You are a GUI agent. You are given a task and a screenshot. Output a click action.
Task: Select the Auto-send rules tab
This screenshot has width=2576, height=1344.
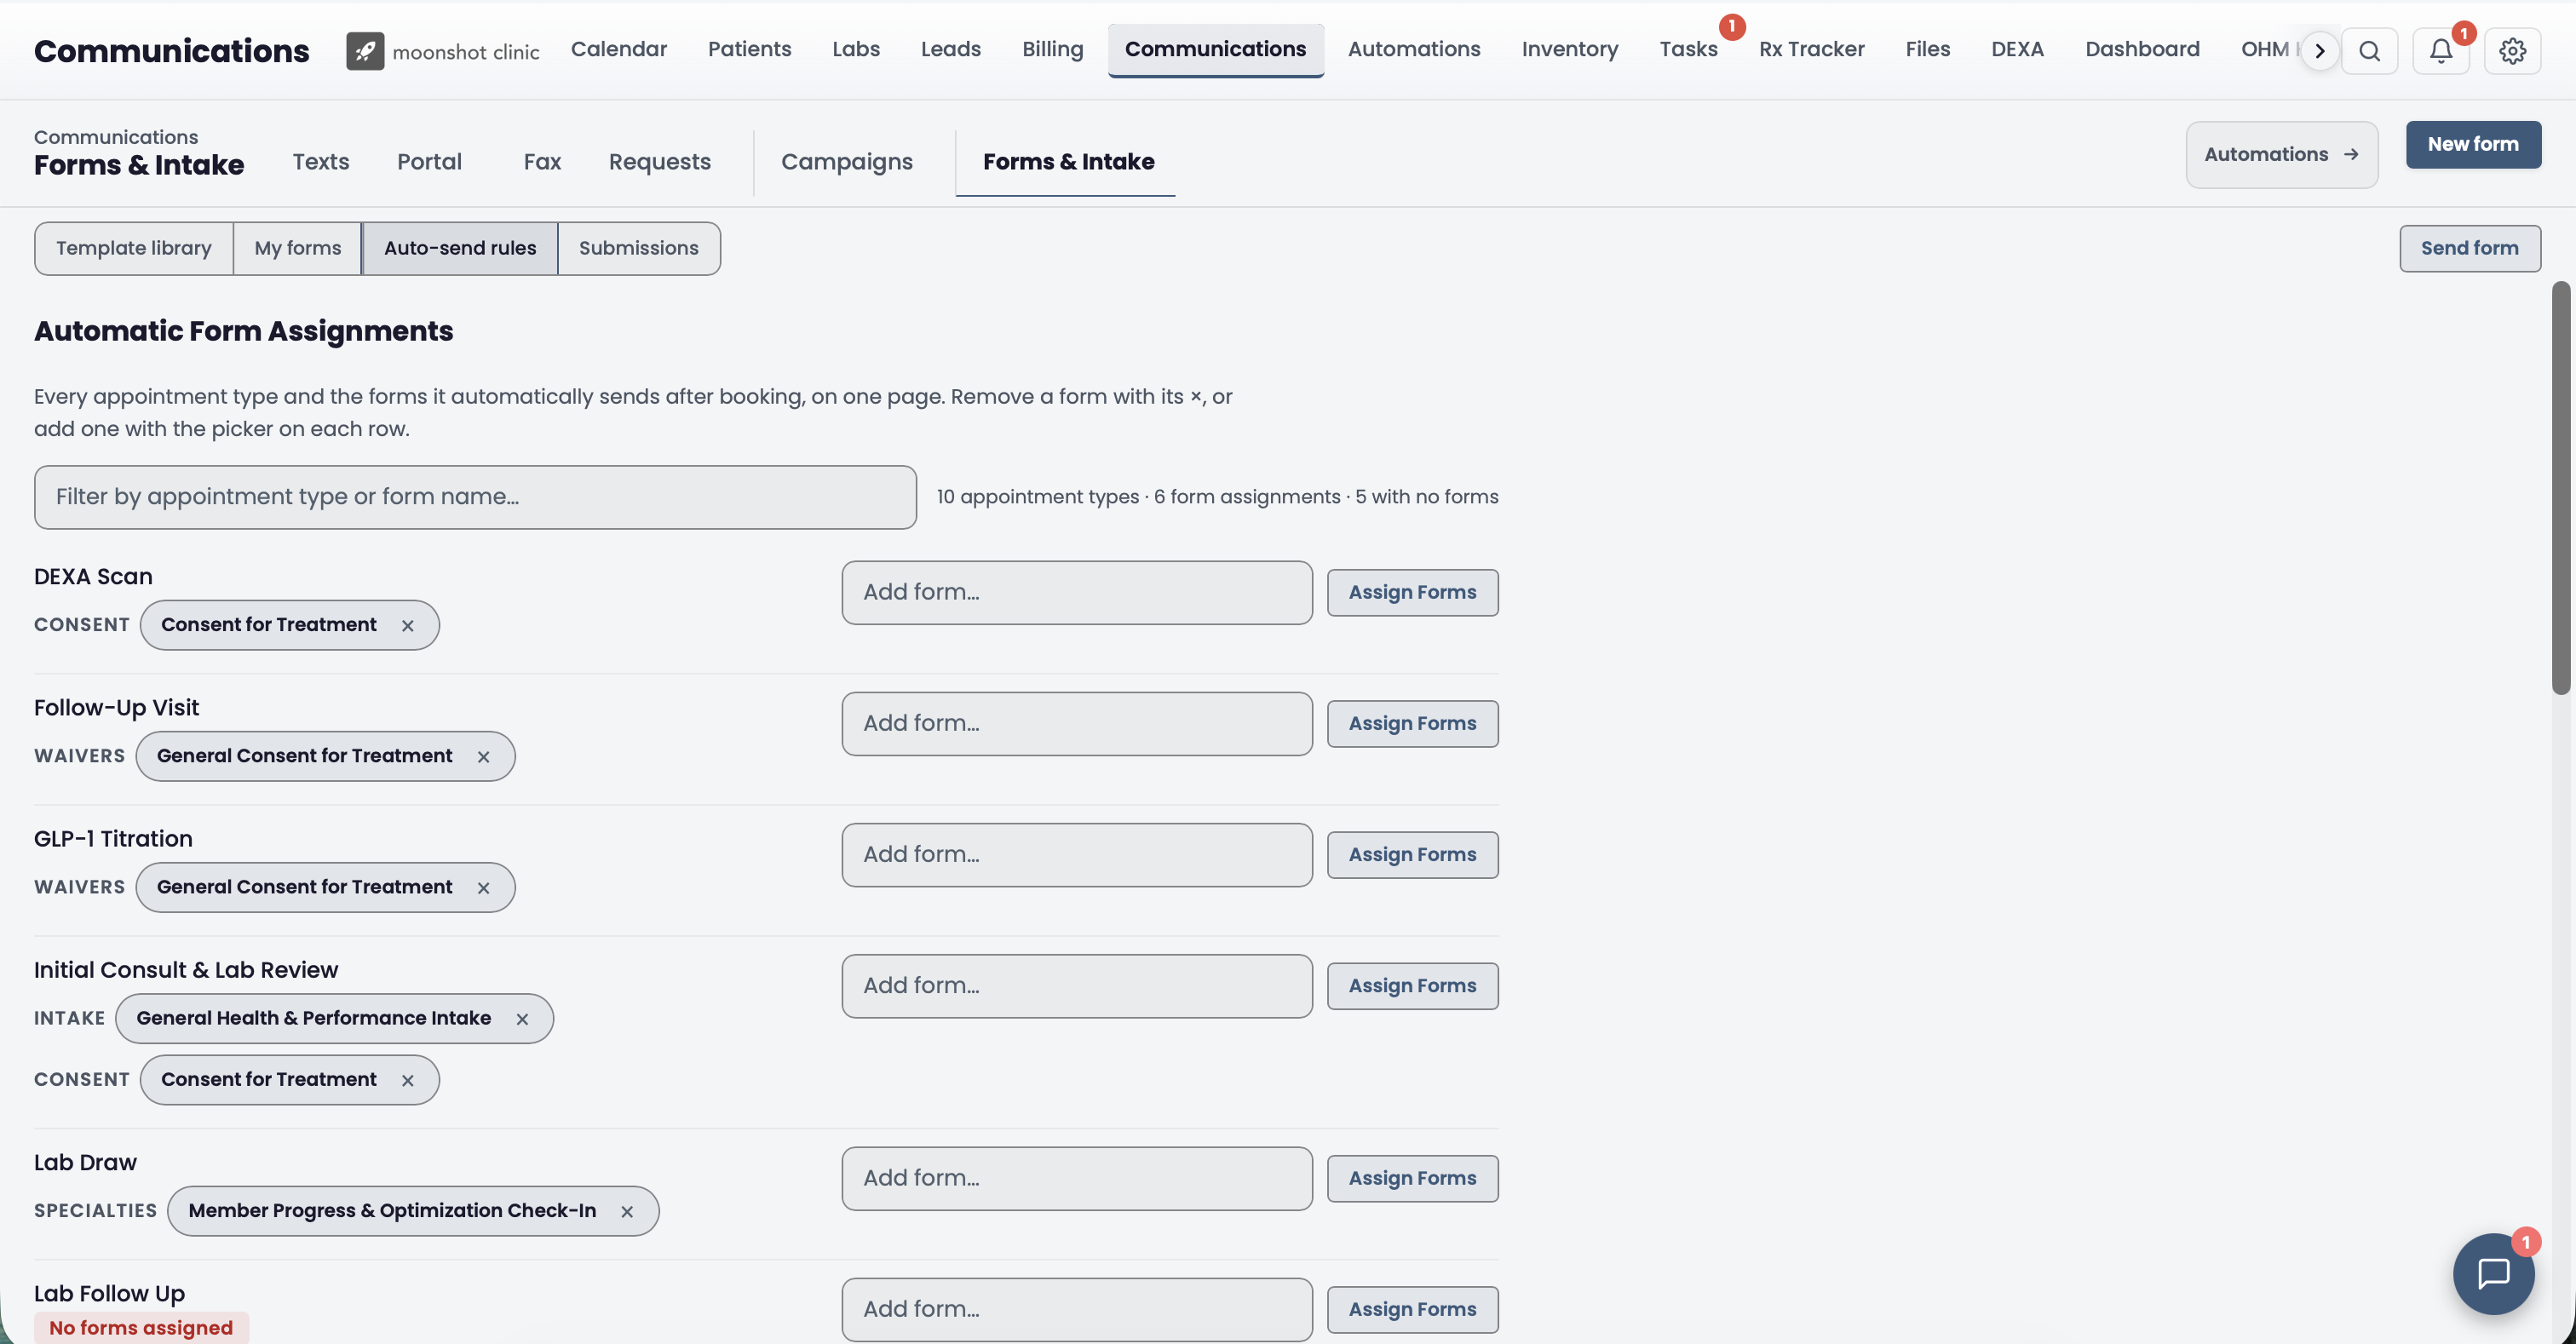(460, 248)
